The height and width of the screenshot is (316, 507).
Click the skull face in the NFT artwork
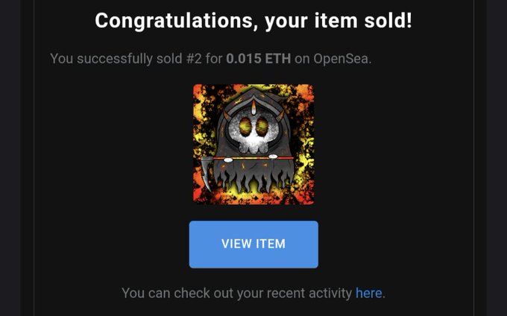253,131
